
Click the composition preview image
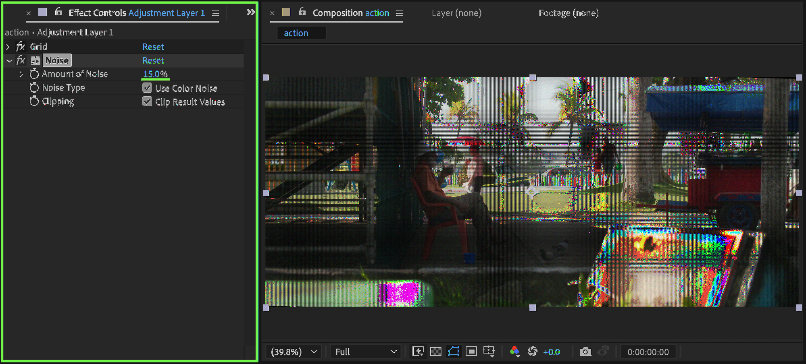532,192
